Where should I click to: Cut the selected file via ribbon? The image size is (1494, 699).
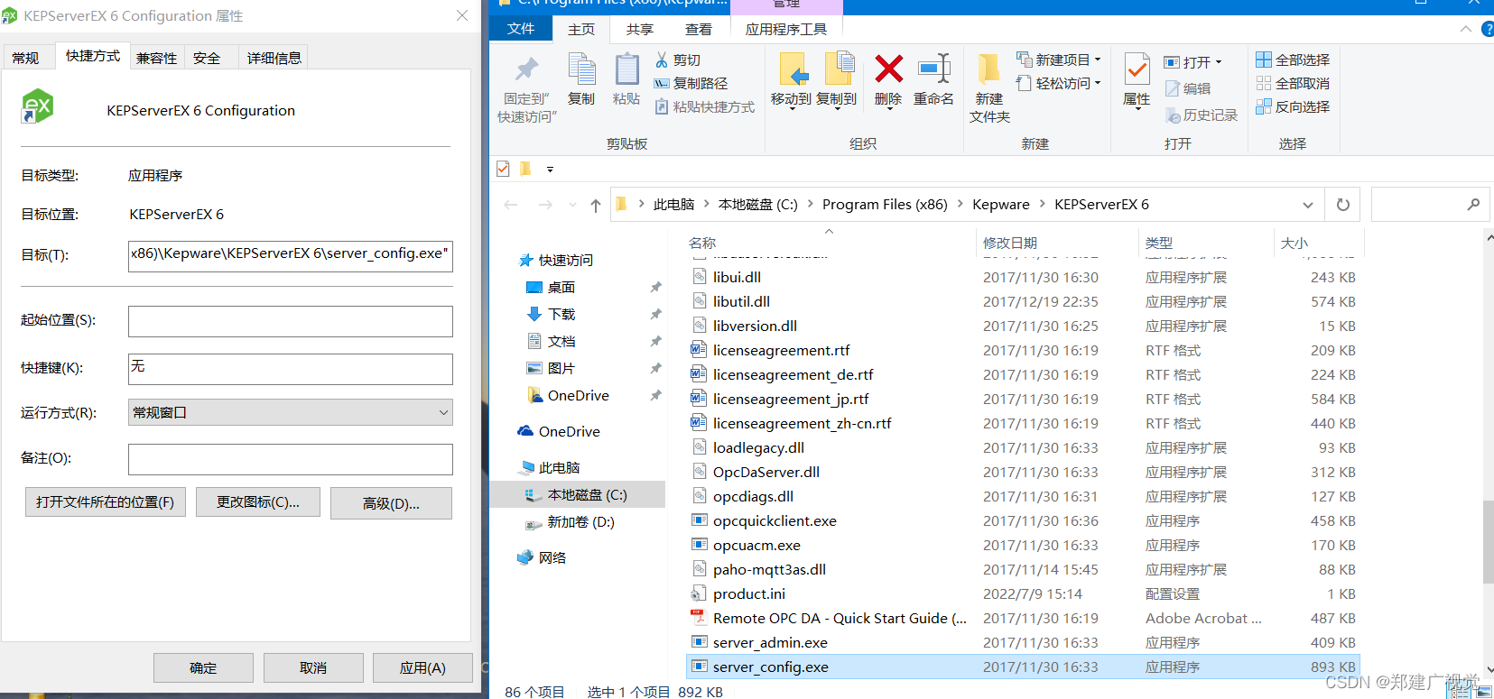(678, 60)
